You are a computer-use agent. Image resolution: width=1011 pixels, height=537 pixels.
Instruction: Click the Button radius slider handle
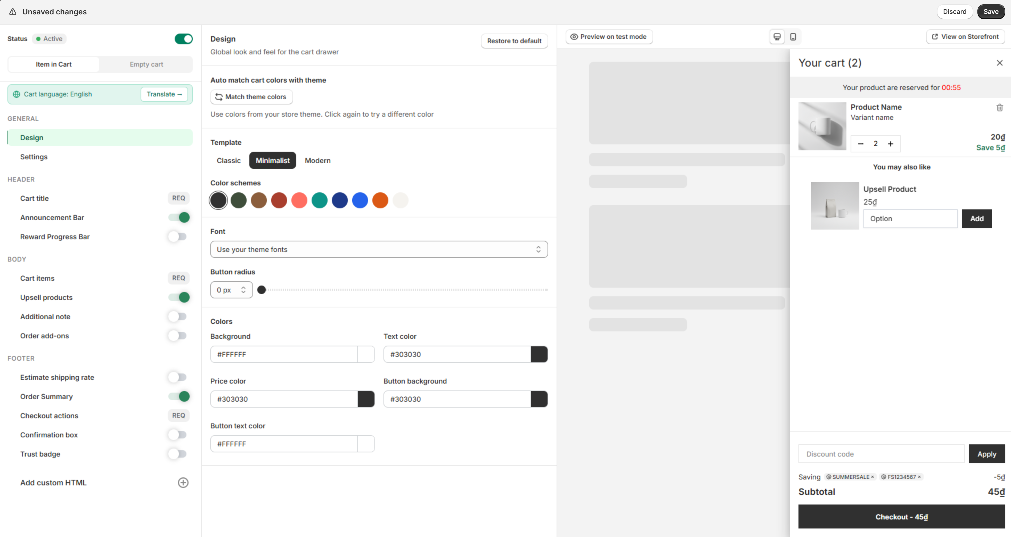(x=261, y=290)
